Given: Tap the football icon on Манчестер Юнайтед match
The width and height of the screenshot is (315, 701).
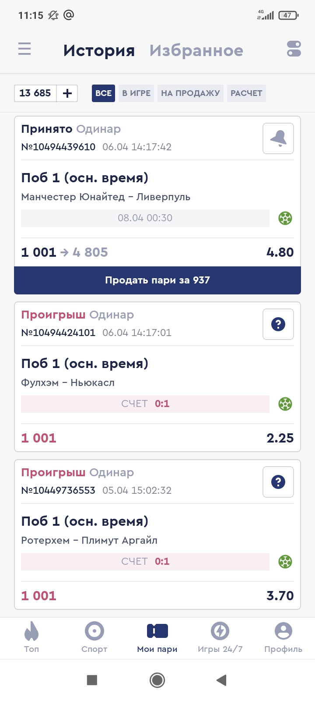Looking at the screenshot, I should [x=285, y=218].
